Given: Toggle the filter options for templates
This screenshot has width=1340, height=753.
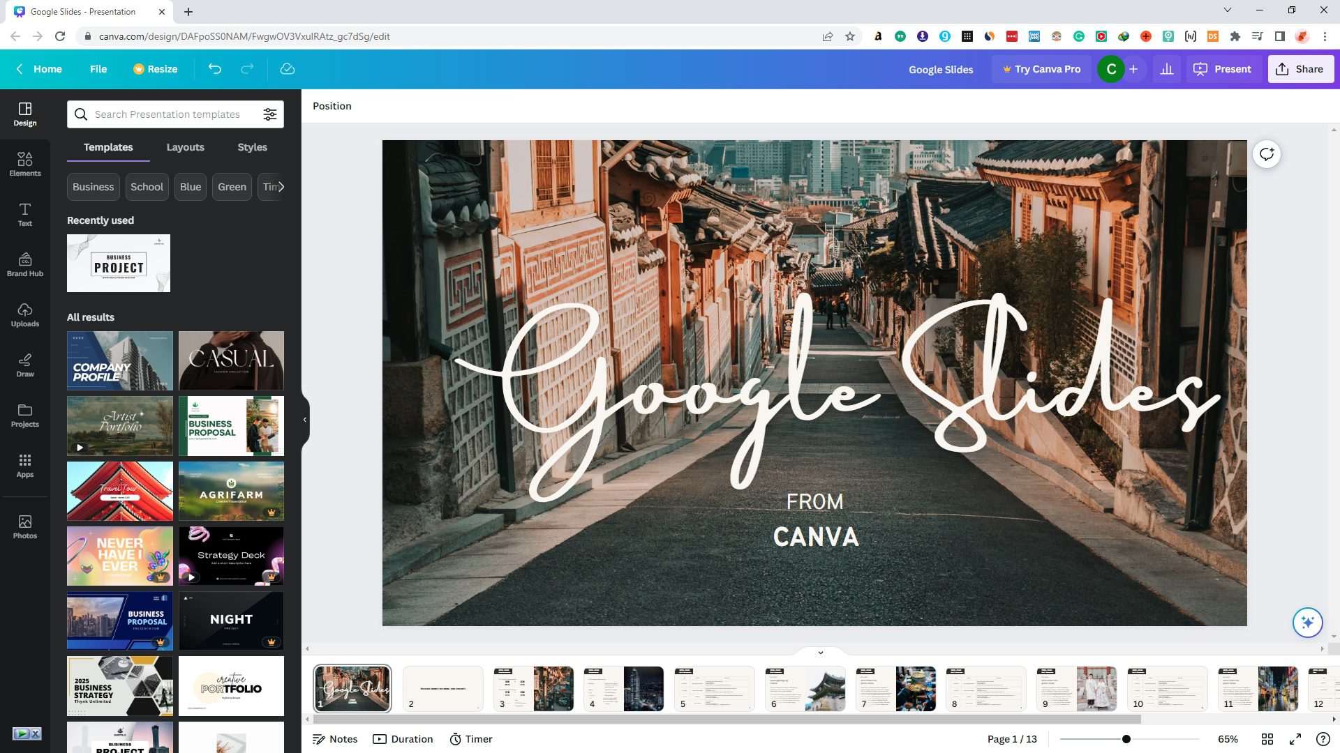Looking at the screenshot, I should click(271, 113).
